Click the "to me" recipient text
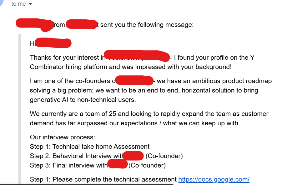This screenshot has height=185, width=287. coord(18,4)
